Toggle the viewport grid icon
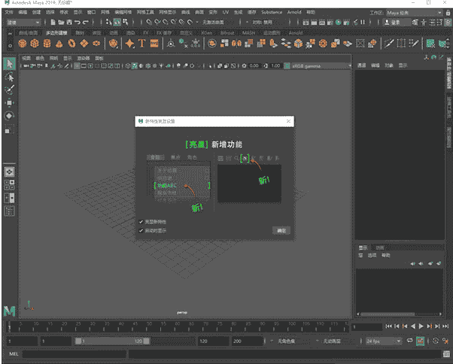This screenshot has width=453, height=364. [77, 66]
